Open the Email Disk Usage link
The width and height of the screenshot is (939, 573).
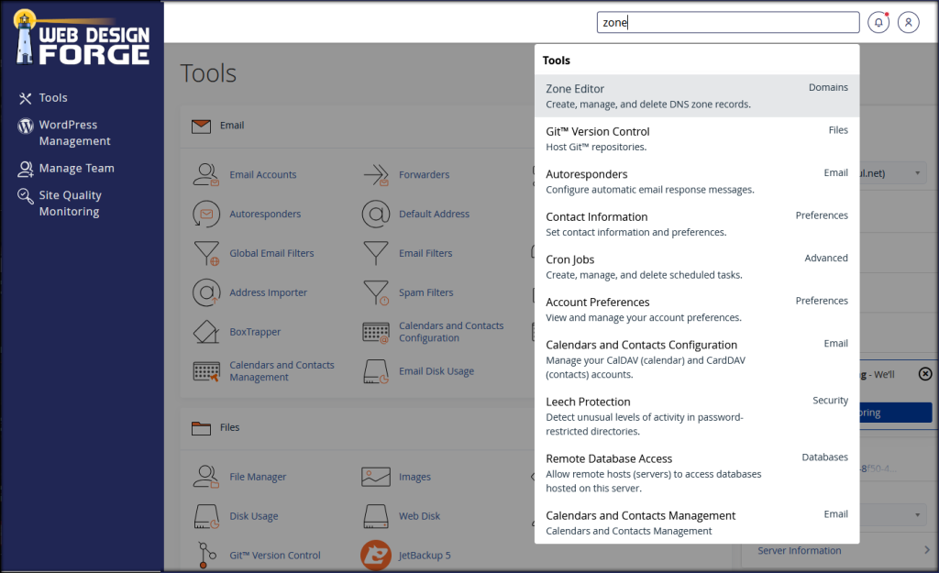pyautogui.click(x=436, y=371)
